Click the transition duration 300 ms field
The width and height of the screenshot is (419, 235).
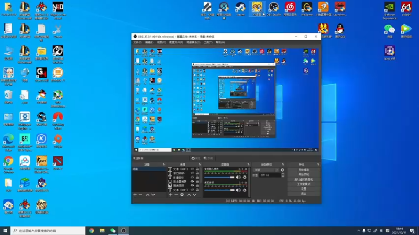click(x=270, y=175)
